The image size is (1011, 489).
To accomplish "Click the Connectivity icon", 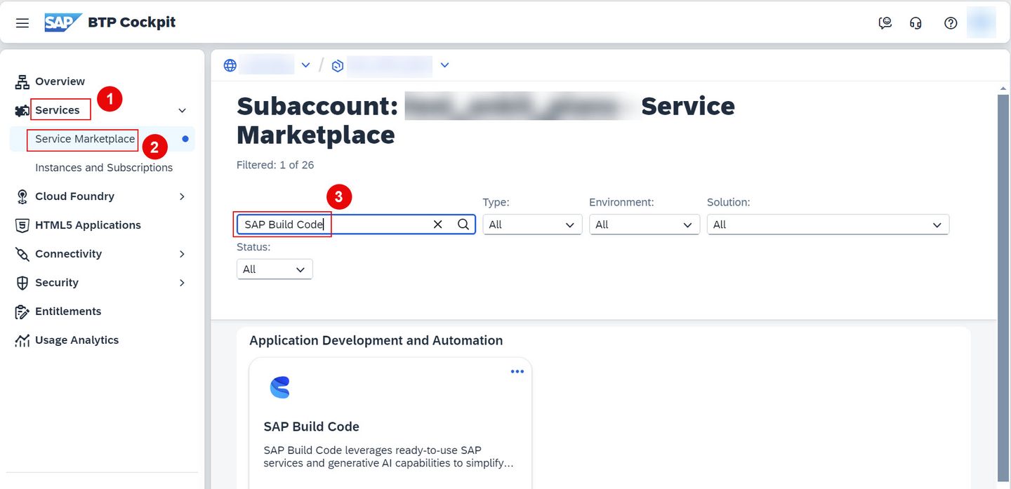I will pyautogui.click(x=22, y=254).
